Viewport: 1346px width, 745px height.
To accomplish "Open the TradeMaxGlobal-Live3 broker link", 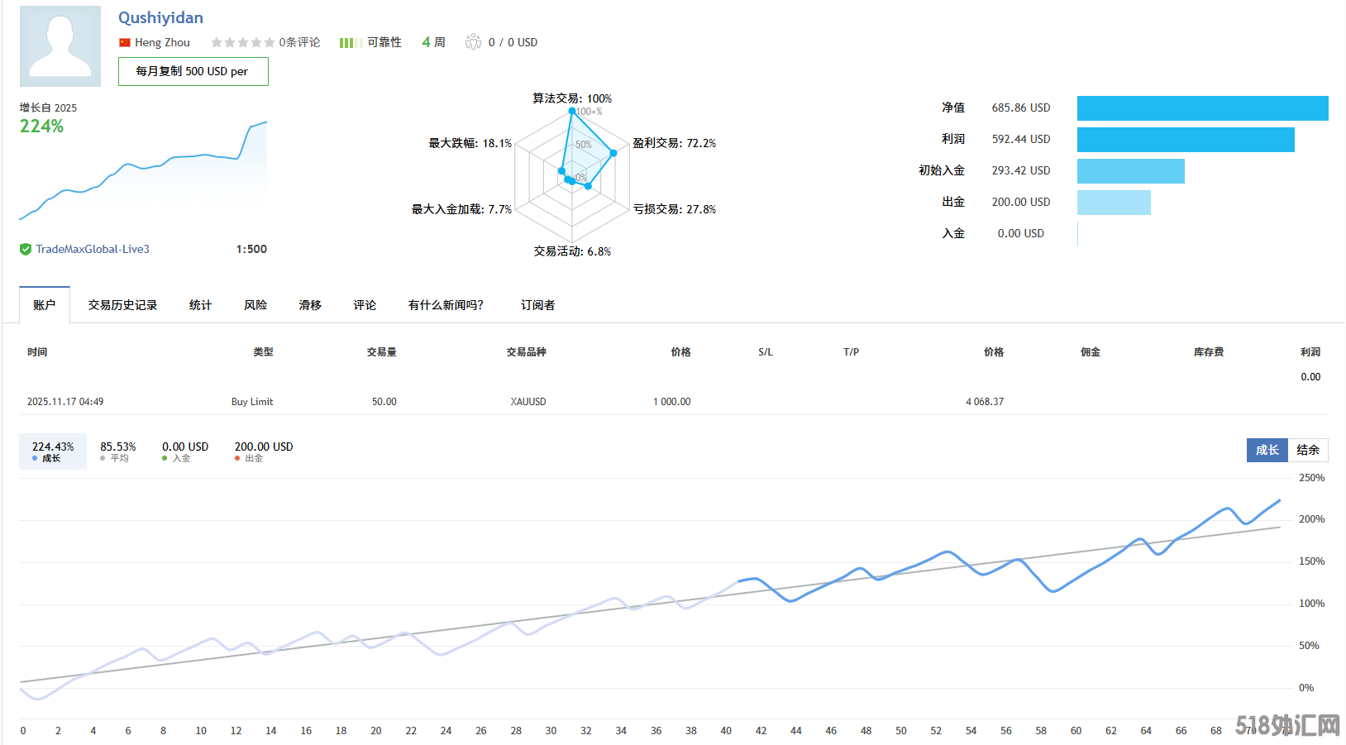I will click(x=93, y=250).
